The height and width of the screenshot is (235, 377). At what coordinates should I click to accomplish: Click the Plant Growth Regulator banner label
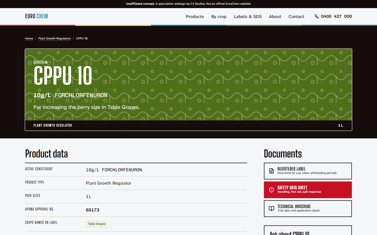(53, 125)
